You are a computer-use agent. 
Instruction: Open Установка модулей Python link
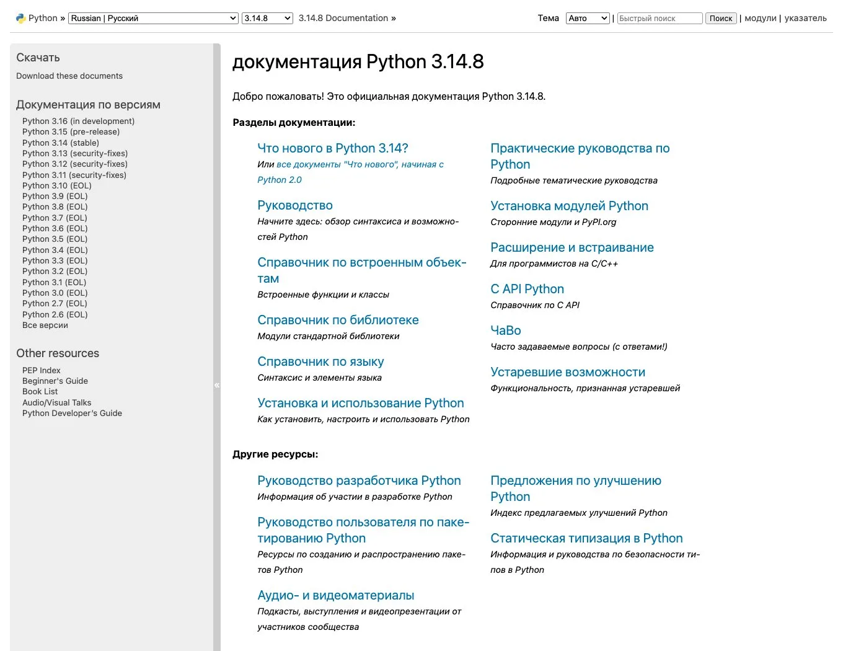click(x=569, y=206)
